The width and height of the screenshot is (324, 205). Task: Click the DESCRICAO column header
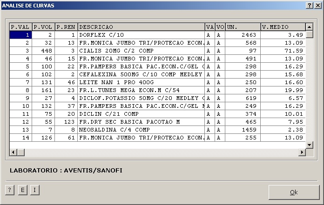[141, 27]
